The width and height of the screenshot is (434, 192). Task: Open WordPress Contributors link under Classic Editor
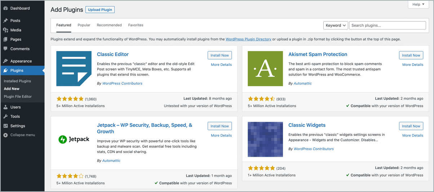pos(122,83)
